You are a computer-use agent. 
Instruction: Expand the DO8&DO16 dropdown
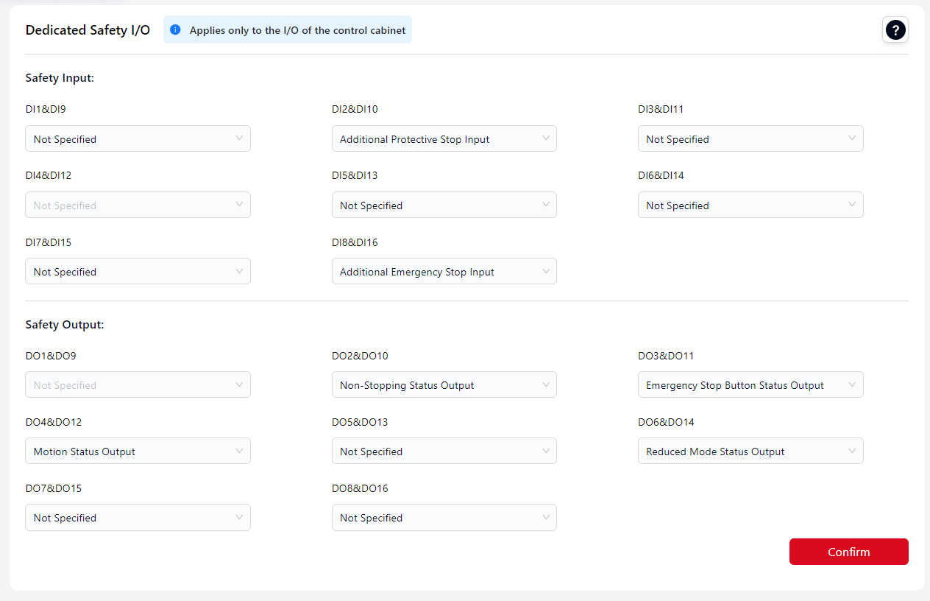444,517
